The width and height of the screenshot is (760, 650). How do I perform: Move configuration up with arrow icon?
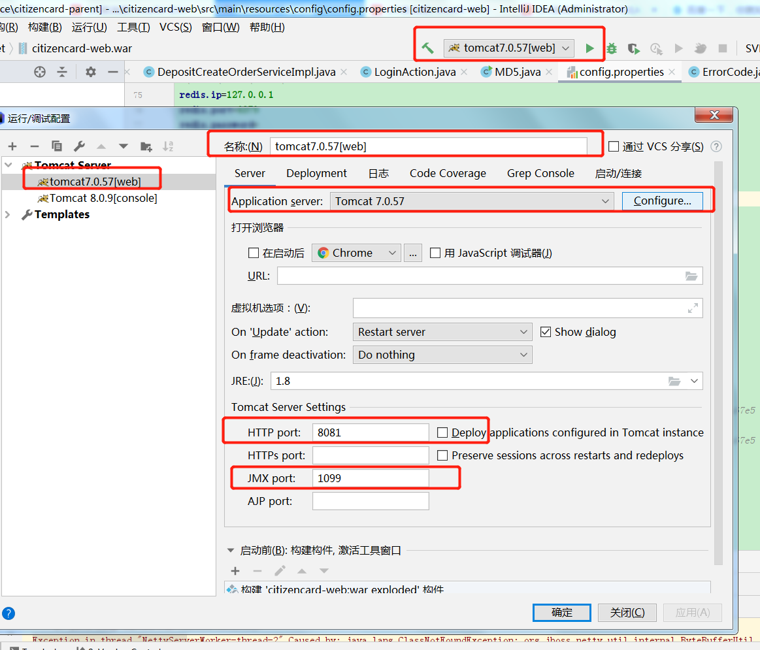pos(101,146)
